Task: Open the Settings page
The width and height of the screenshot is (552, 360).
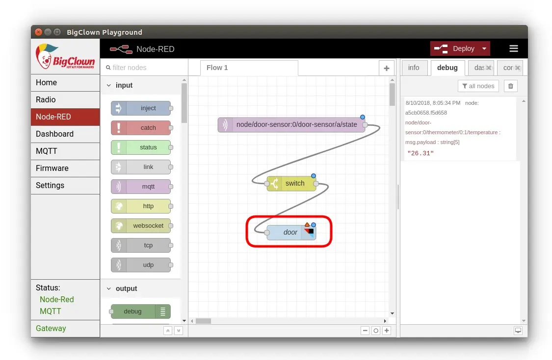Action: [65, 186]
